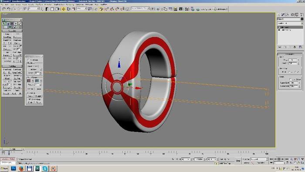Screen dimensions: 305x172
Task: Click the large key Set Keys icon
Action: coord(238,161)
